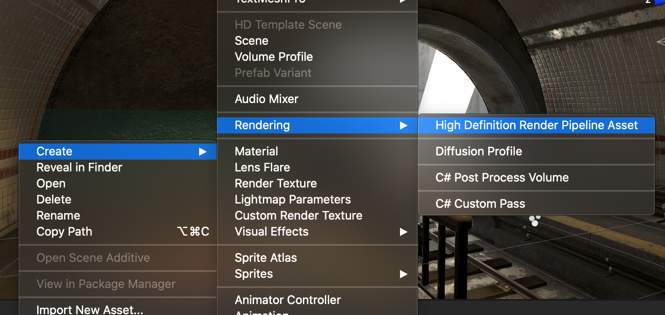Open the Rendering submenu
Image resolution: width=665 pixels, height=315 pixels.
tap(262, 125)
